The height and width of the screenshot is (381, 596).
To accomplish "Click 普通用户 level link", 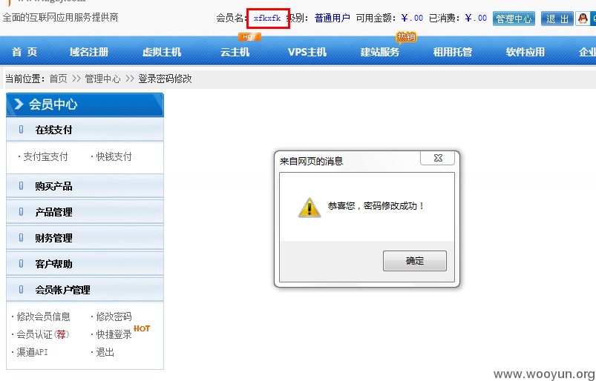I will tap(333, 18).
